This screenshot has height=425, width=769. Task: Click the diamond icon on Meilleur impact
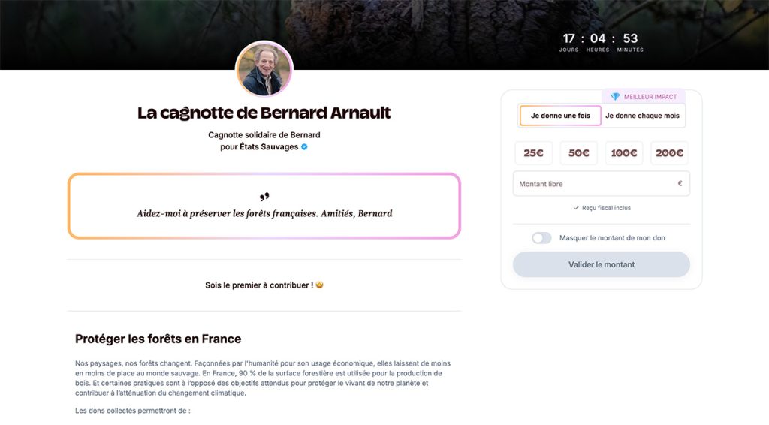pos(615,97)
